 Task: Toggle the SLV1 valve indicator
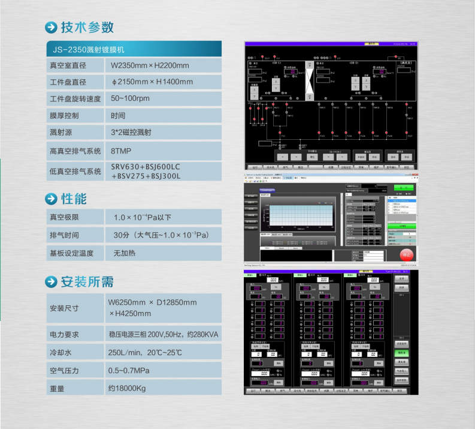[262, 57]
